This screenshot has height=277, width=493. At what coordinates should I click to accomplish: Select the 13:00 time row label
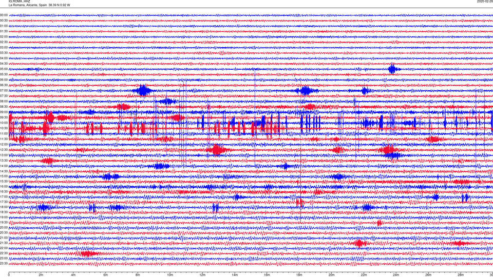4,155
